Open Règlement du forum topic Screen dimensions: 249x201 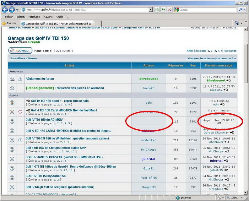tap(40, 79)
